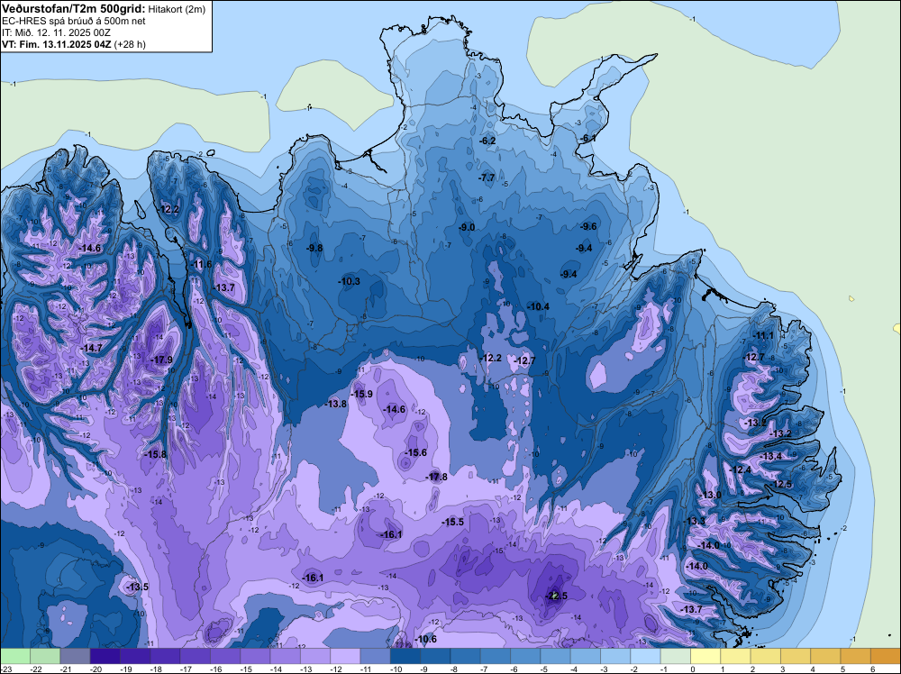Click the -14.7 temperature label

[x=91, y=348]
